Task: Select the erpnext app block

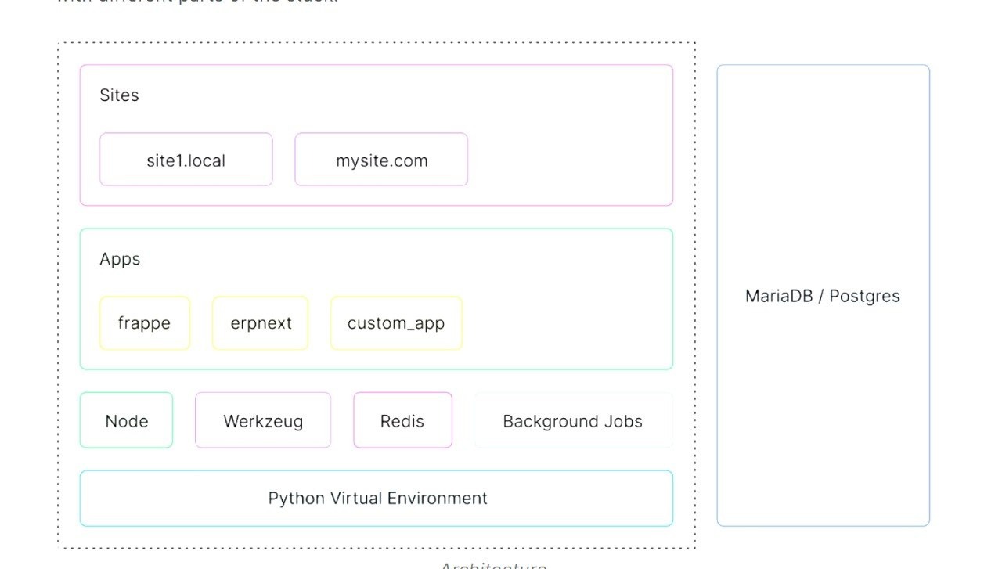Action: coord(260,322)
